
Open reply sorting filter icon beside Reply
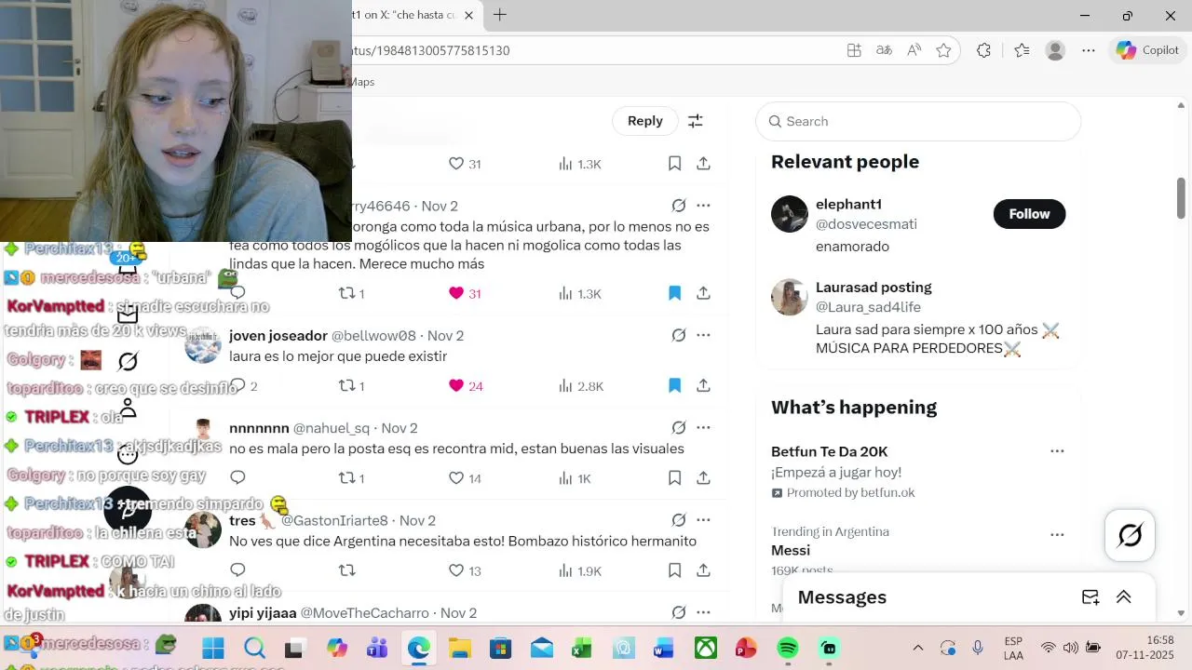[695, 121]
